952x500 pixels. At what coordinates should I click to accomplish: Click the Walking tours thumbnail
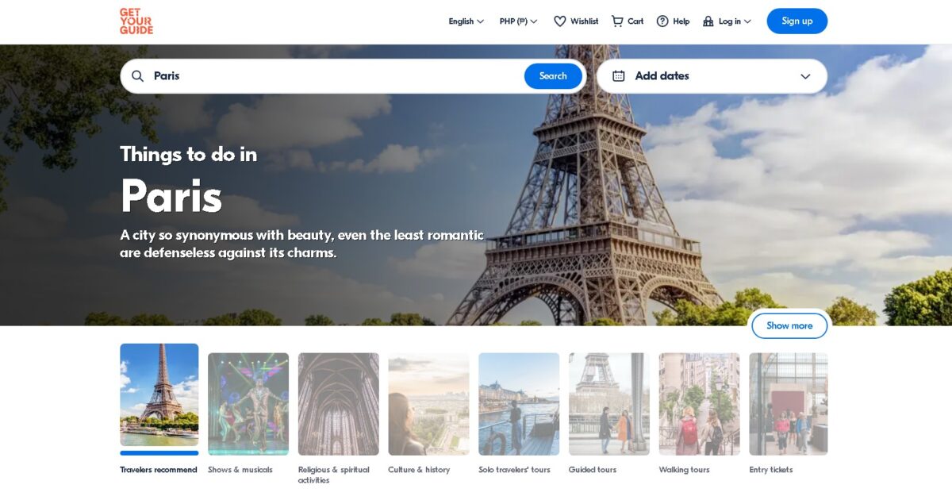[700, 404]
